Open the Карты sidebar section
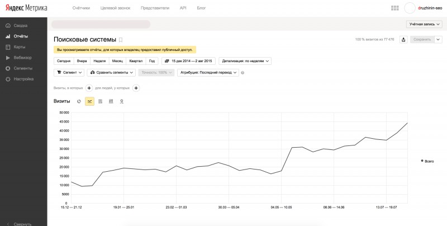This screenshot has width=447, height=226. point(19,47)
